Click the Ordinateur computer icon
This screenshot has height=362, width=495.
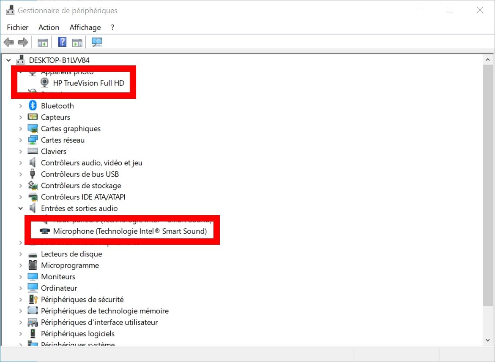coord(33,288)
